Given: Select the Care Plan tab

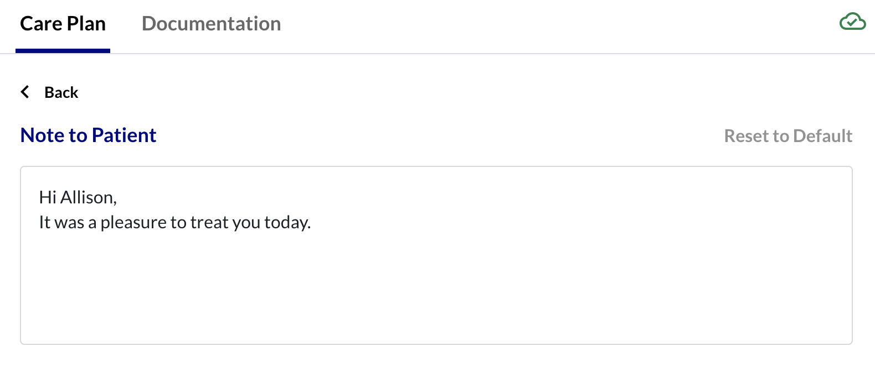Looking at the screenshot, I should coord(63,24).
